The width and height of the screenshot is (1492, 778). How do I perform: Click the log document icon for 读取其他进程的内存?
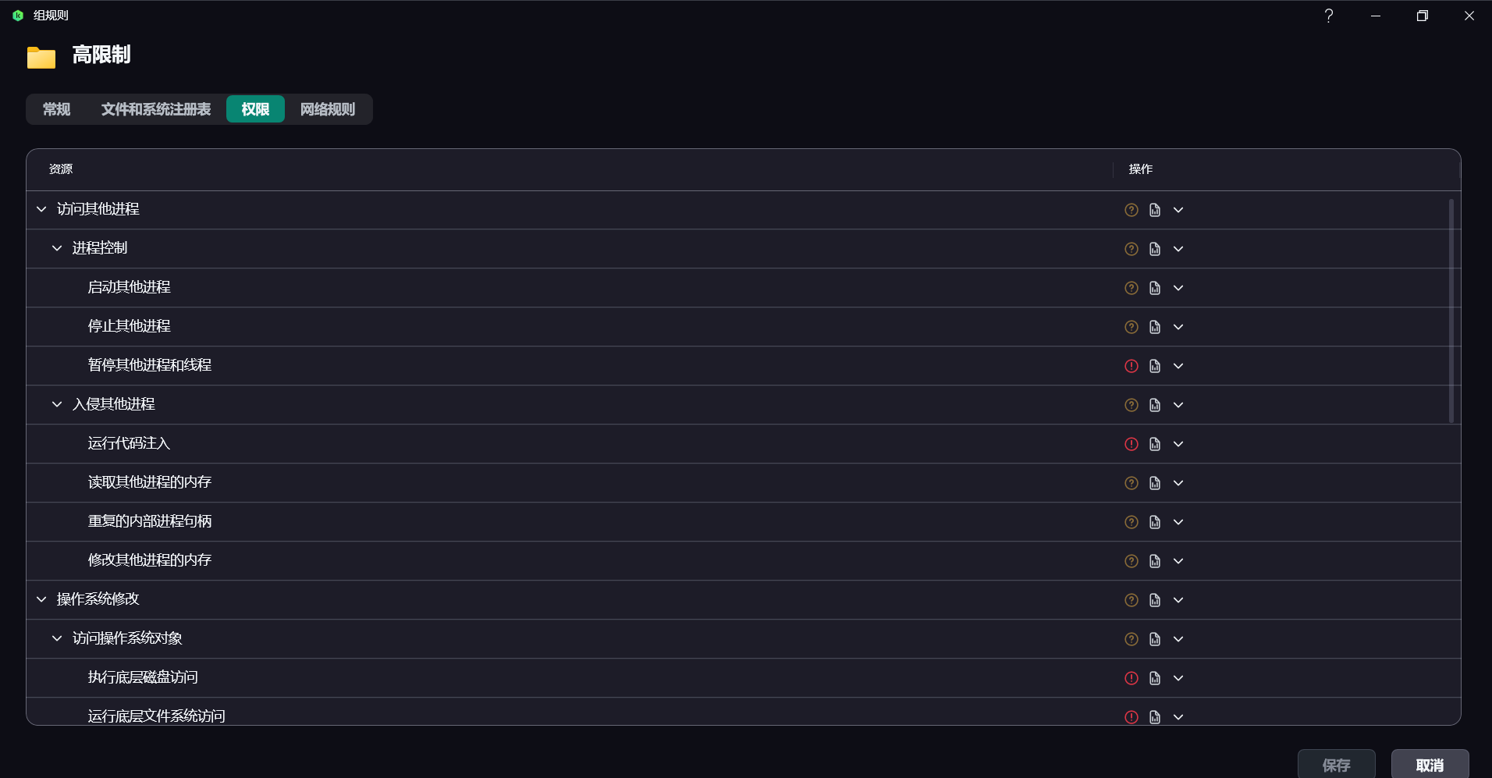click(1155, 483)
